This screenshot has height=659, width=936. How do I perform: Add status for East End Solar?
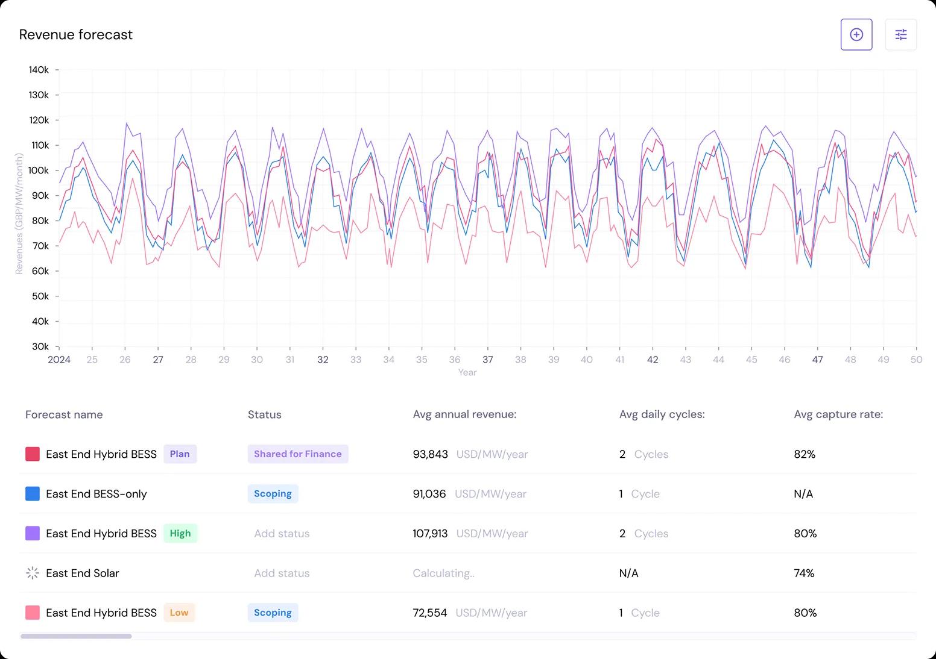(x=282, y=573)
